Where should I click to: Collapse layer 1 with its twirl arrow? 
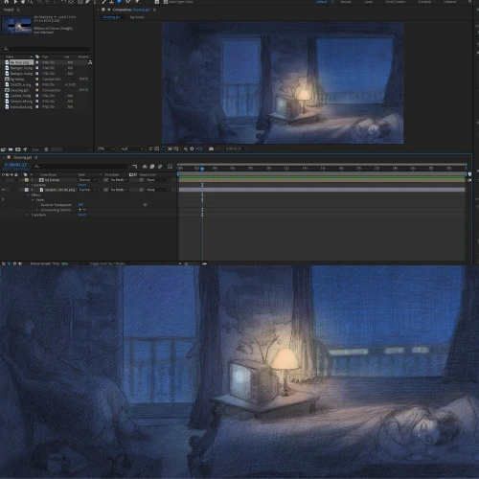coord(23,180)
